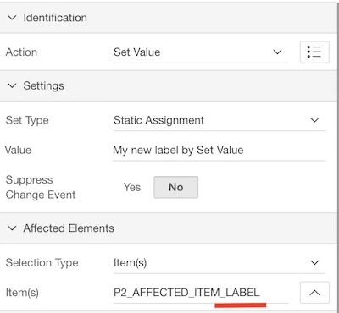Collapse the Settings section
339x313 pixels.
pyautogui.click(x=12, y=85)
